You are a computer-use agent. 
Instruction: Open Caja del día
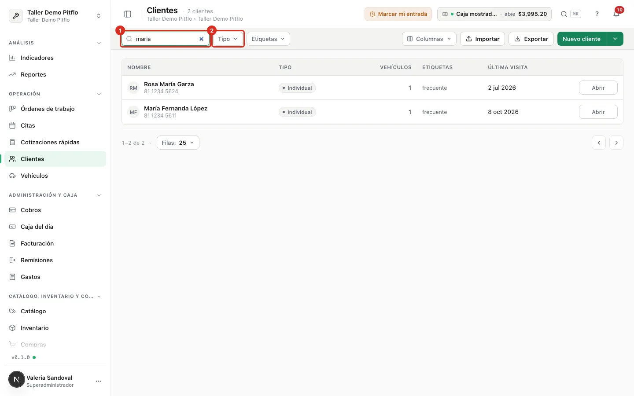[x=55, y=227]
